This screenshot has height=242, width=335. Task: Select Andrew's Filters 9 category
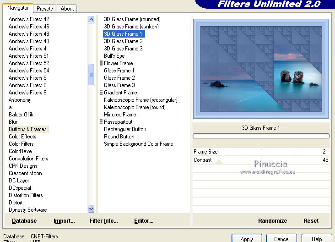click(27, 93)
